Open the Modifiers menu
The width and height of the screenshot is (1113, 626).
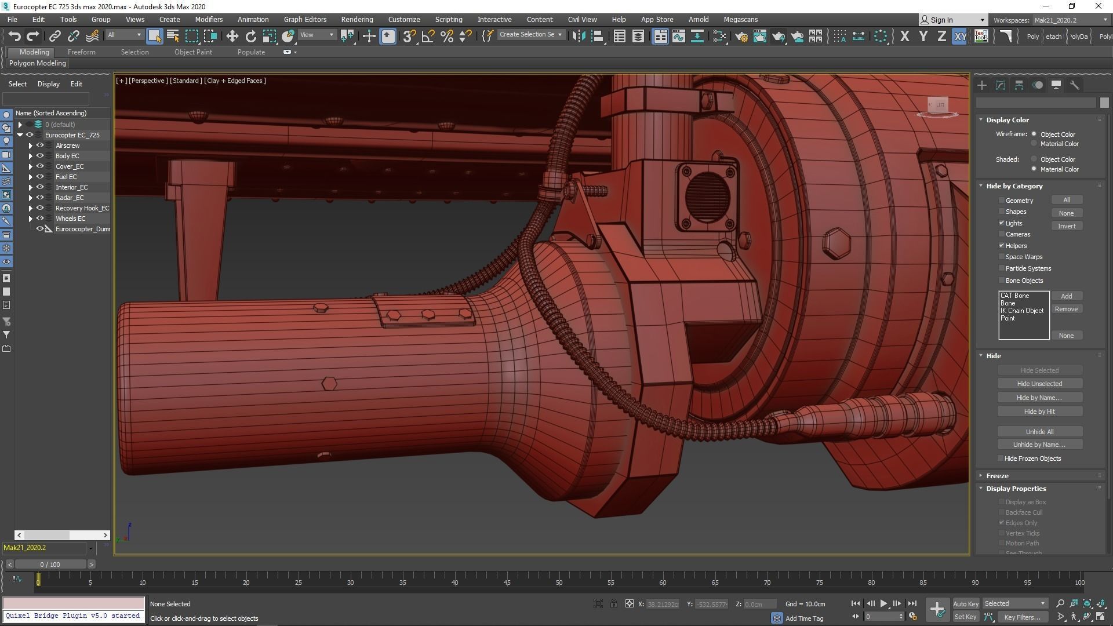(209, 19)
